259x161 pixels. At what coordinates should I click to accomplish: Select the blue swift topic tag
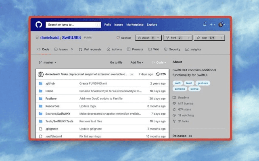(x=178, y=83)
